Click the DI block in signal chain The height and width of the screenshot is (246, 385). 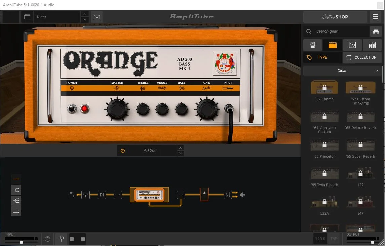(x=102, y=194)
